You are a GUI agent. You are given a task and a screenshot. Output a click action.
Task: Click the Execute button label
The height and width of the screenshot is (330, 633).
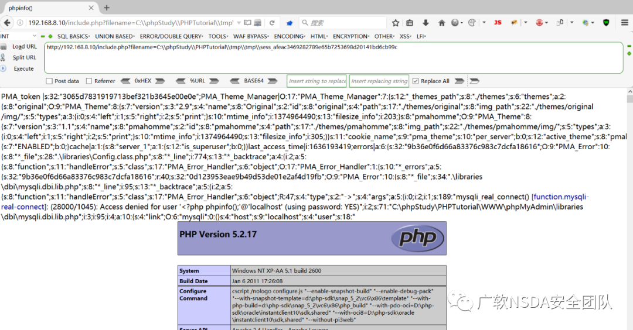pos(24,68)
